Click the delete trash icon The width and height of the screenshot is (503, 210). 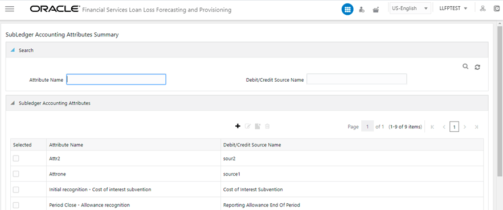267,126
